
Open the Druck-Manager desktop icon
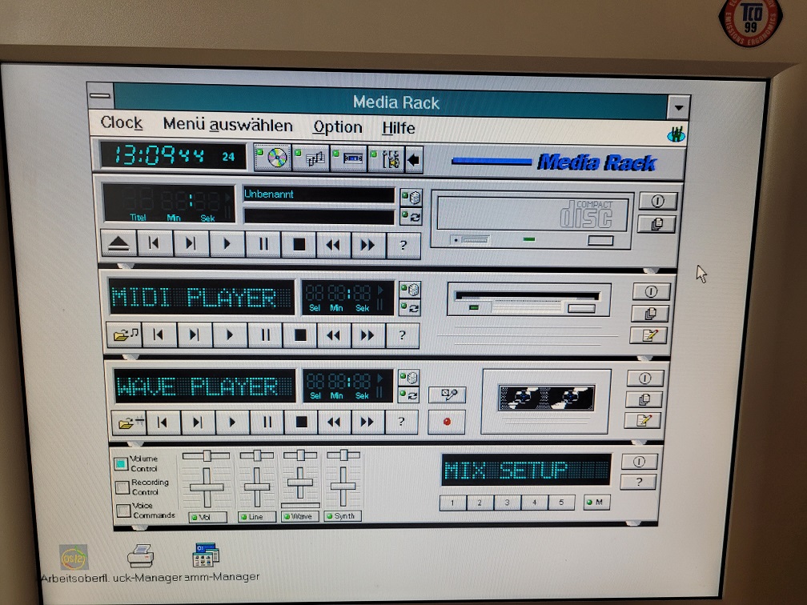[x=141, y=555]
